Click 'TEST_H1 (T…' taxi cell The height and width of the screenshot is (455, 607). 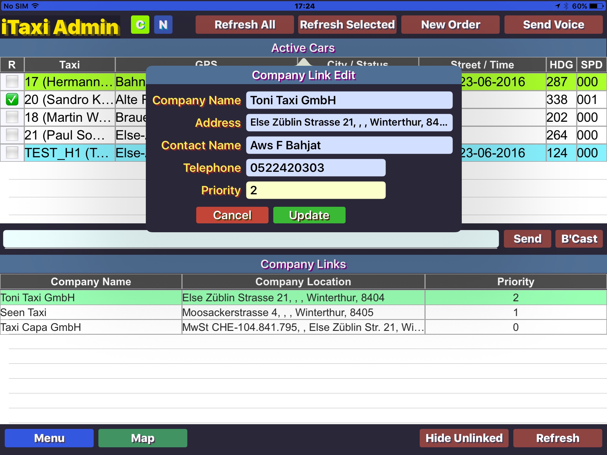(70, 153)
